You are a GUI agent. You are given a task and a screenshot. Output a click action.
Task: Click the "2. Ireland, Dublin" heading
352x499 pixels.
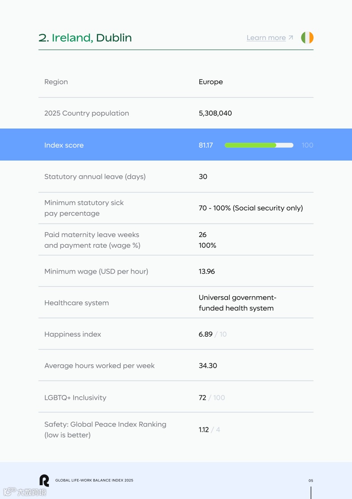point(85,38)
